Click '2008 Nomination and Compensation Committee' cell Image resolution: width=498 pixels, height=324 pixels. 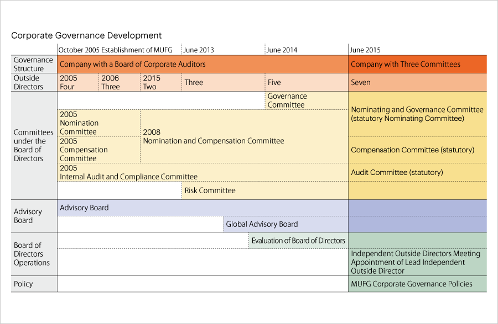(x=244, y=136)
